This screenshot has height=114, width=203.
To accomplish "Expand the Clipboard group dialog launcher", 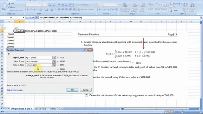I will [23, 14].
